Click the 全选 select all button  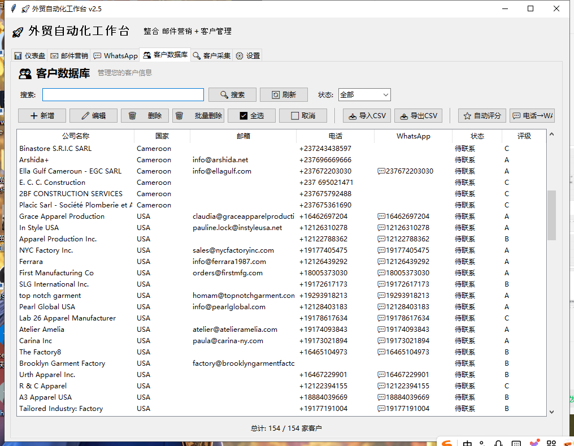251,116
